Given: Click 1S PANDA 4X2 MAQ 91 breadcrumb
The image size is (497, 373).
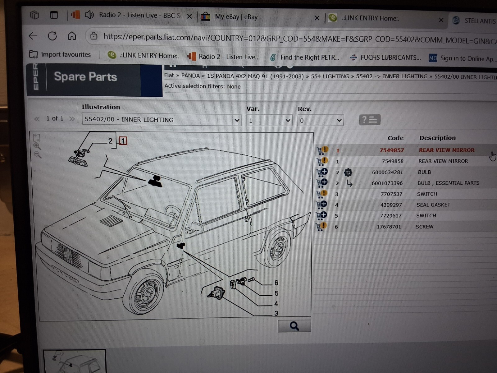Looking at the screenshot, I should coord(255,76).
